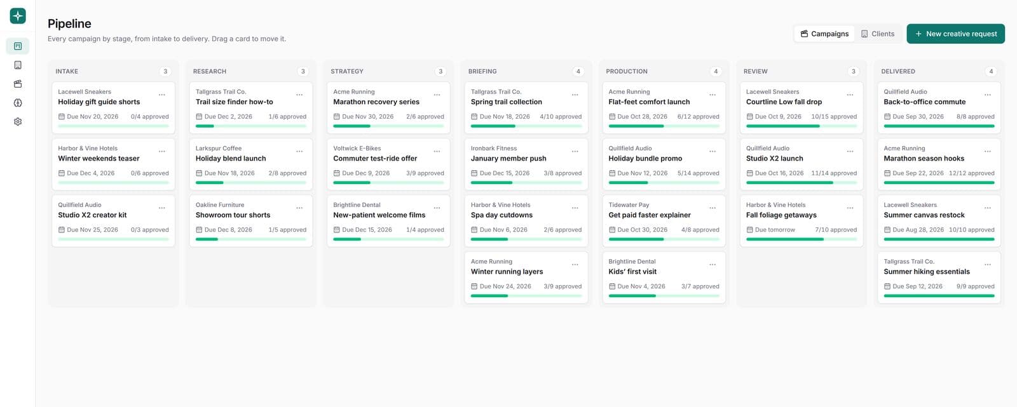Open options menu for Back-to-office commute
This screenshot has height=407, width=1017.
point(988,95)
